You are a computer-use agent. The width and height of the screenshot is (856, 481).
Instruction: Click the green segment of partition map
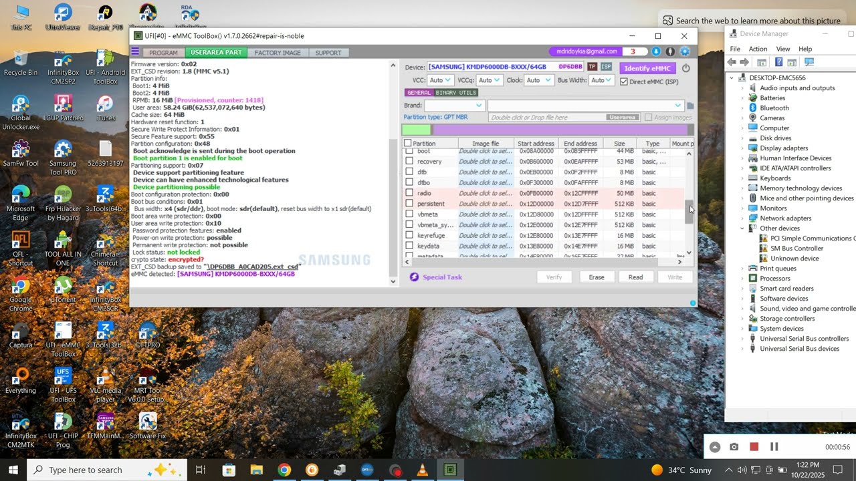417,130
